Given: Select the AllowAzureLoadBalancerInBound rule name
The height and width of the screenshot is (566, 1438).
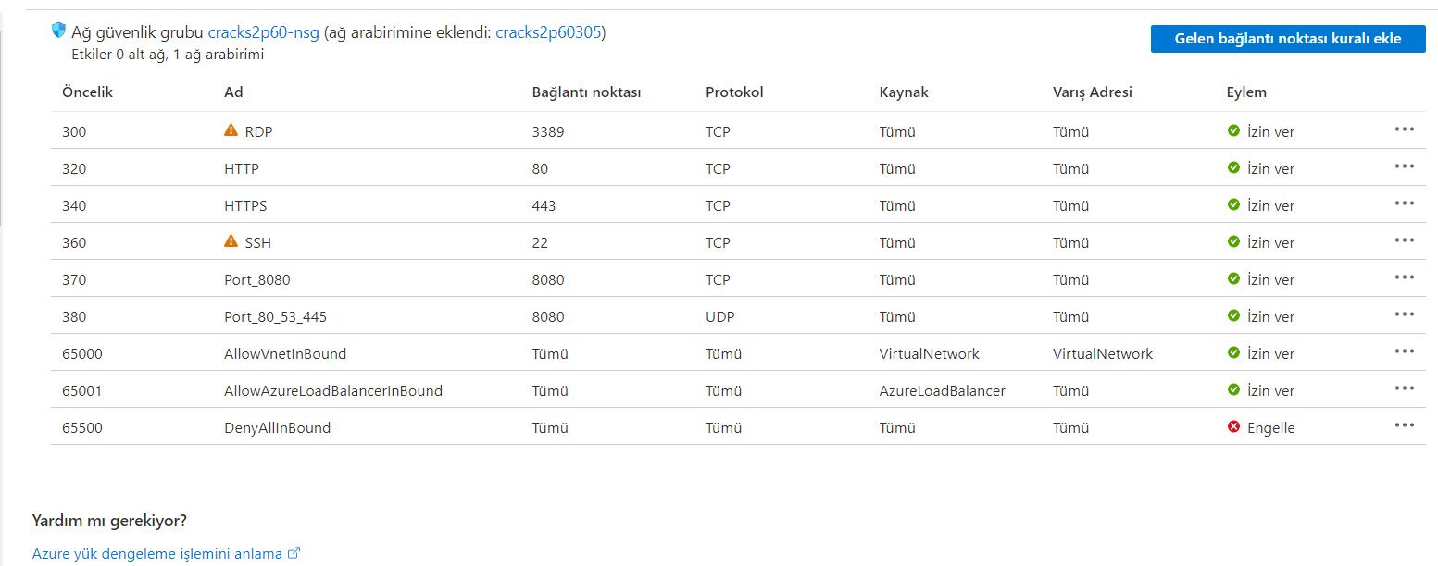Looking at the screenshot, I should click(333, 391).
